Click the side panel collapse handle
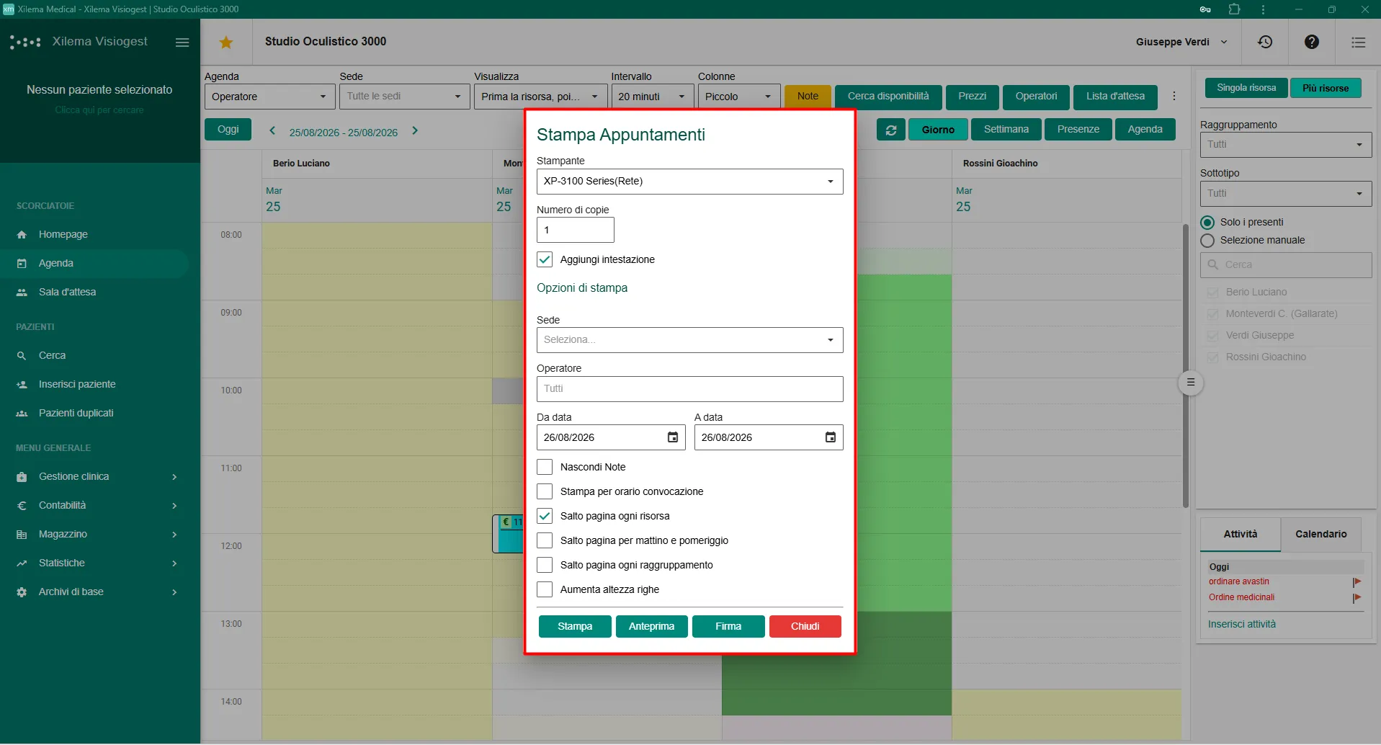This screenshot has width=1381, height=745. point(1191,383)
